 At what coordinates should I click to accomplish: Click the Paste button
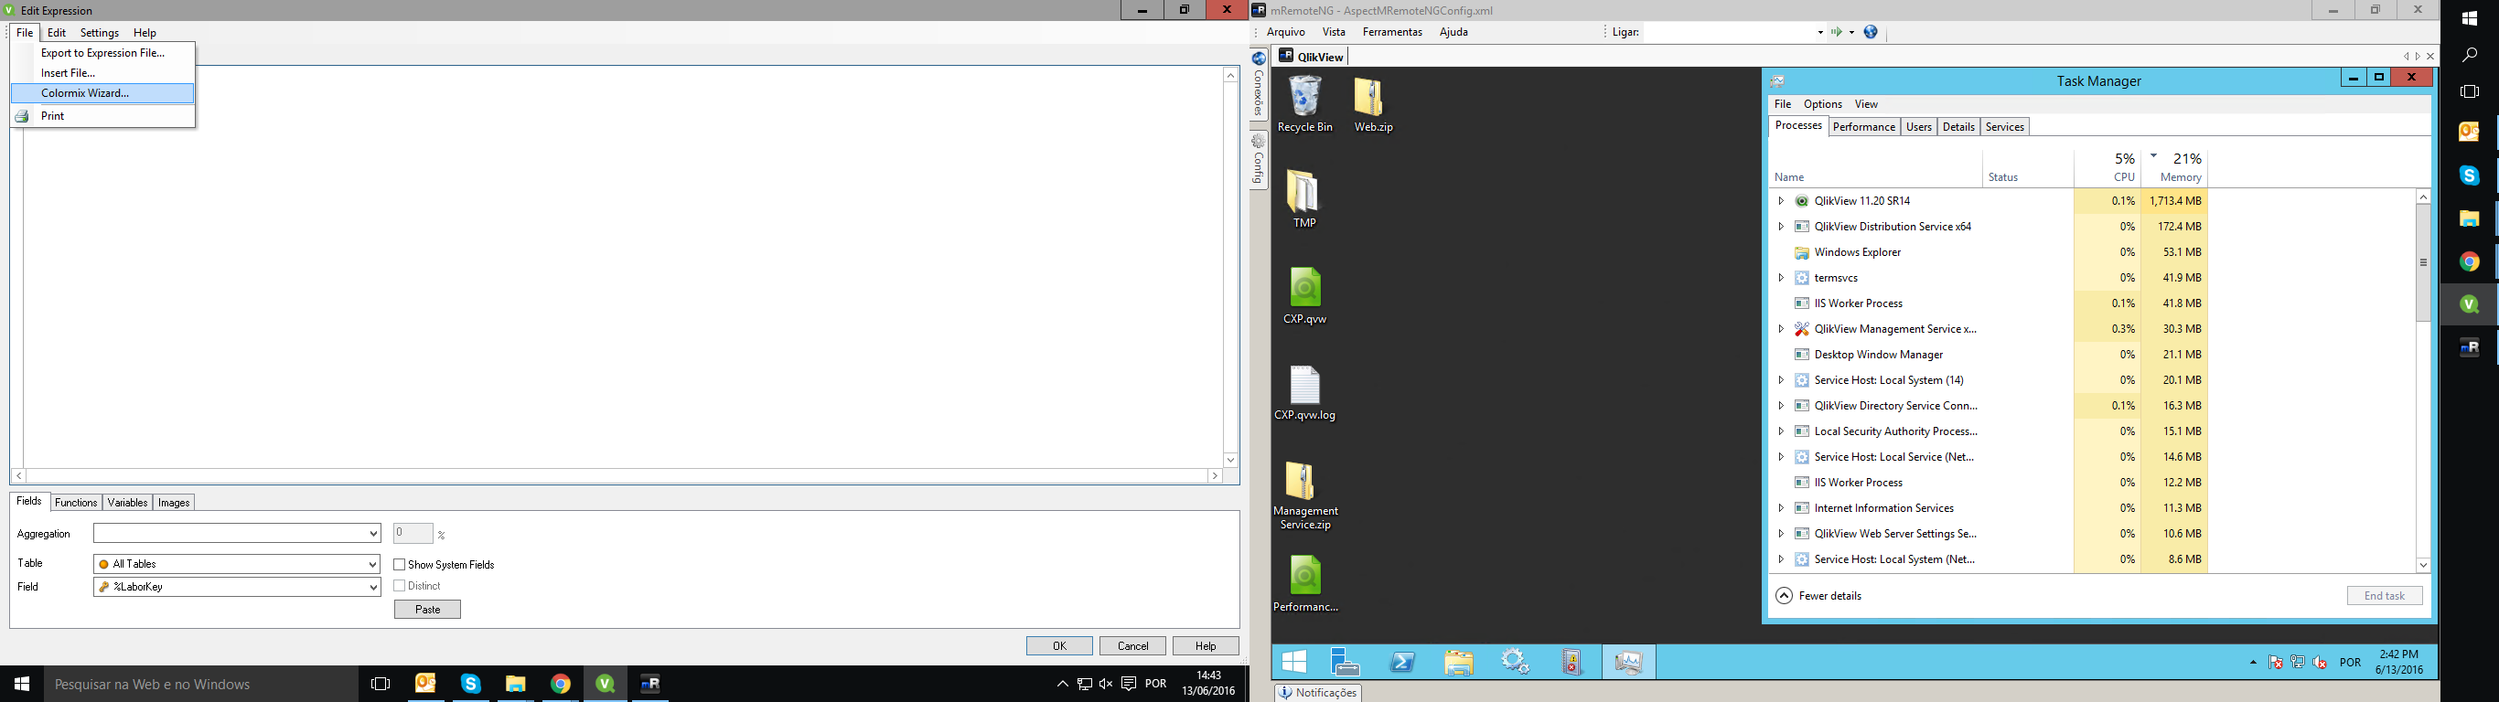pos(428,609)
